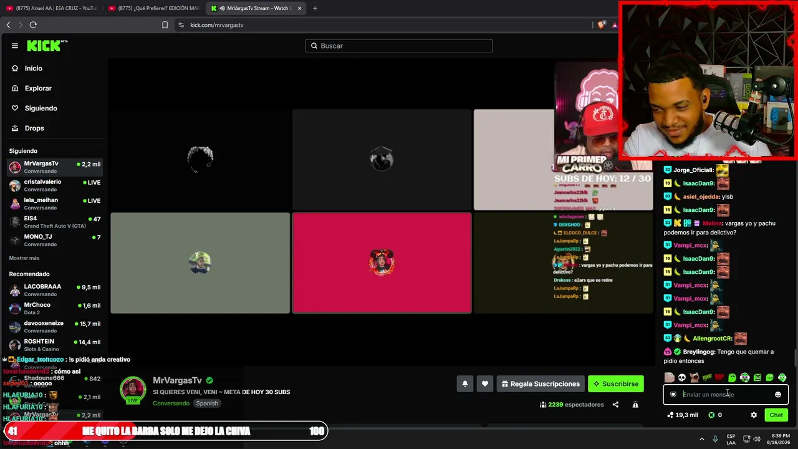The height and width of the screenshot is (449, 798).
Task: Click username Jorge_Oficiall in chat
Action: 693,170
